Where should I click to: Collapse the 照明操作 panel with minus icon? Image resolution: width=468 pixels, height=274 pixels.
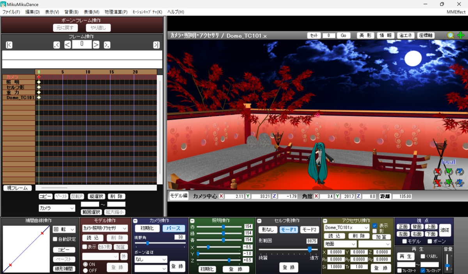pyautogui.click(x=192, y=221)
